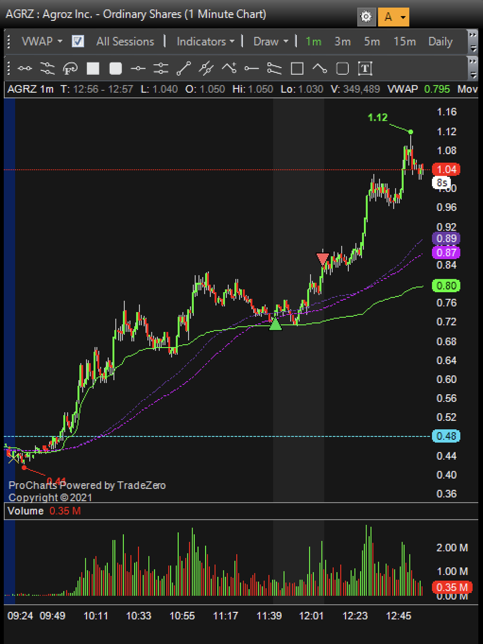Switch to the Daily timeframe
This screenshot has height=644, width=483.
pos(440,41)
